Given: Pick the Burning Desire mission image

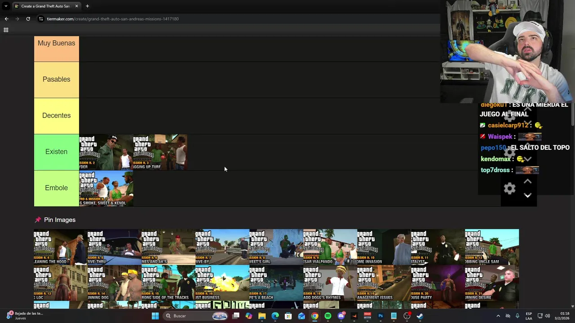Looking at the screenshot, I should [492, 283].
